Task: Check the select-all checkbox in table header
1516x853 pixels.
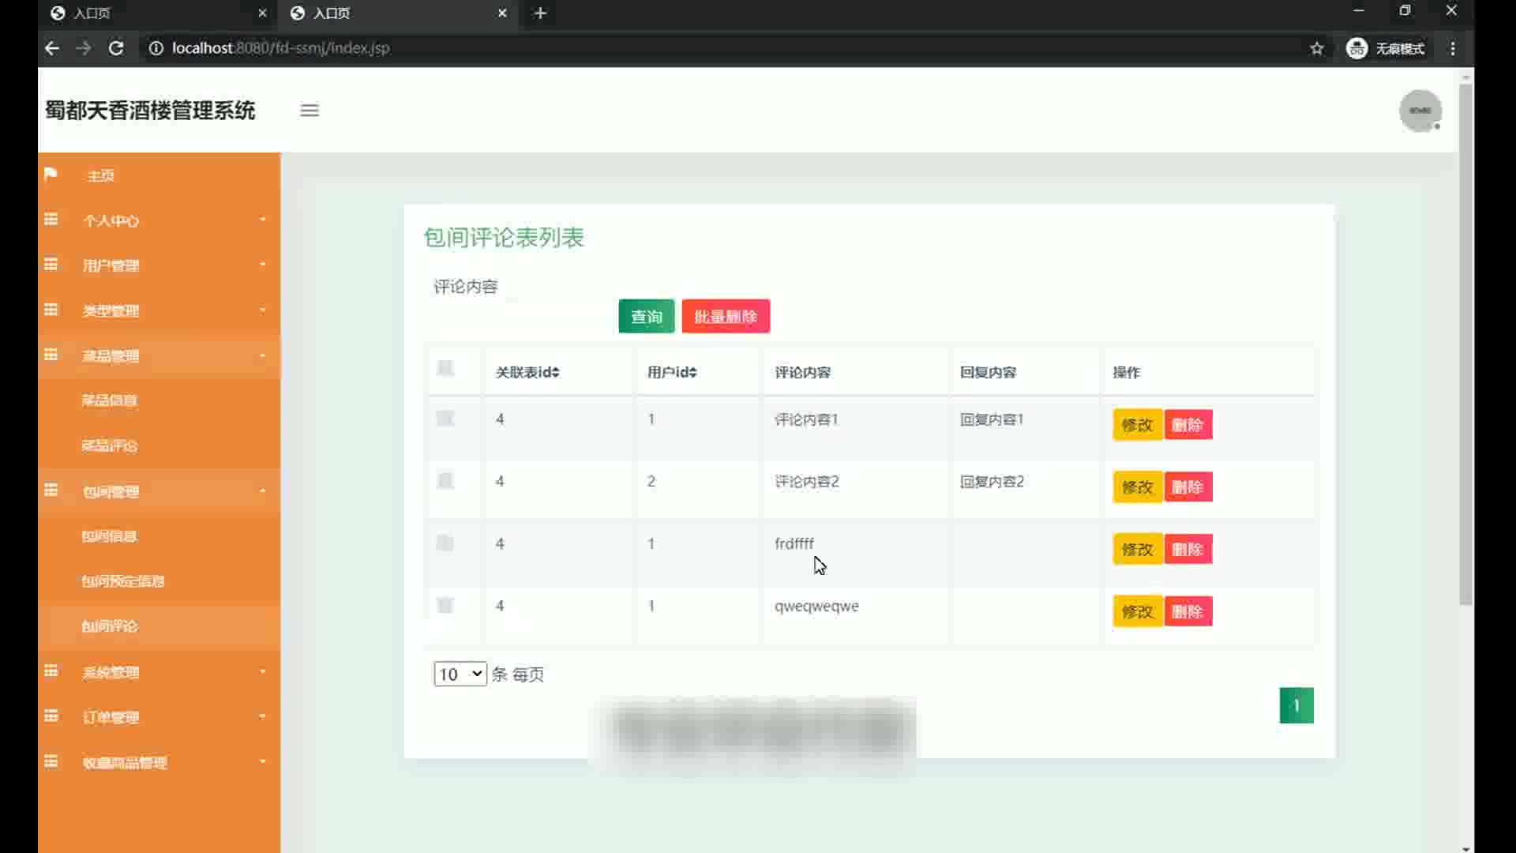Action: click(445, 369)
